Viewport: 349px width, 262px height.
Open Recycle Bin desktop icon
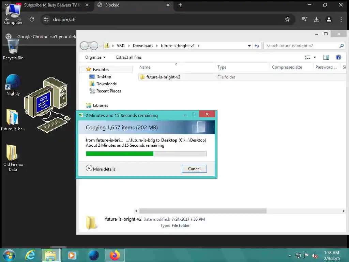tap(13, 48)
